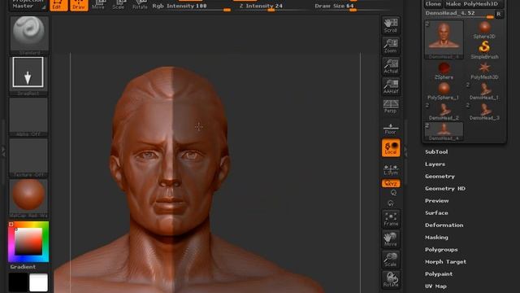This screenshot has height=293, width=520.
Task: Open the UV Map section
Action: (435, 286)
